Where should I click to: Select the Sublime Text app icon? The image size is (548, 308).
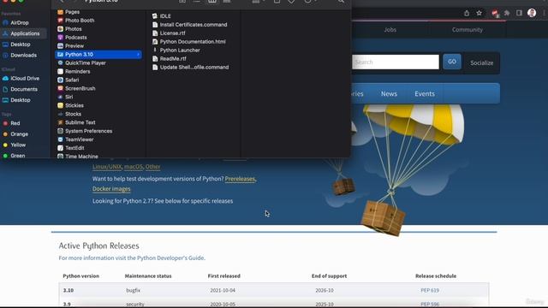[60, 122]
